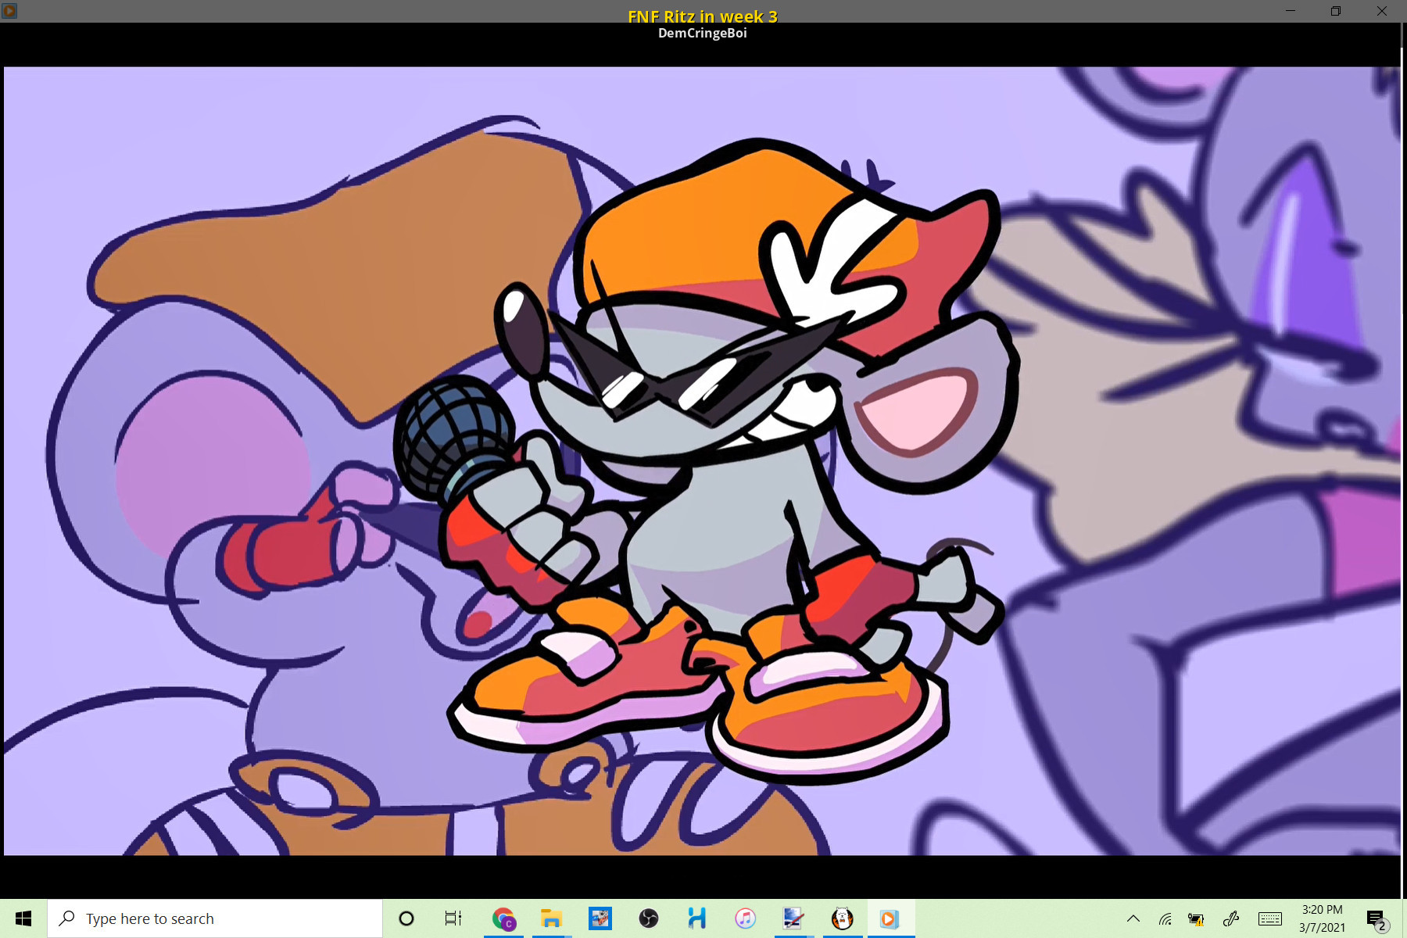Viewport: 1407px width, 938px height.
Task: Click the blue H app icon in taskbar
Action: click(696, 918)
